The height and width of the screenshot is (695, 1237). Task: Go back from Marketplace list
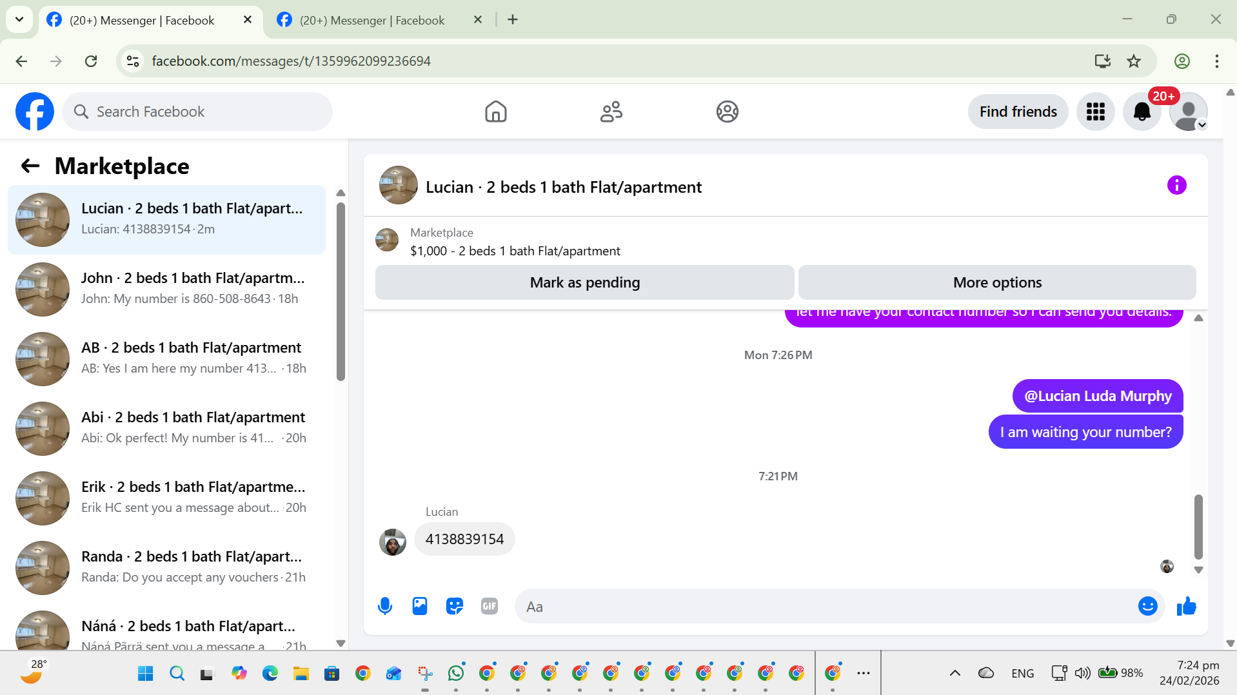tap(30, 166)
